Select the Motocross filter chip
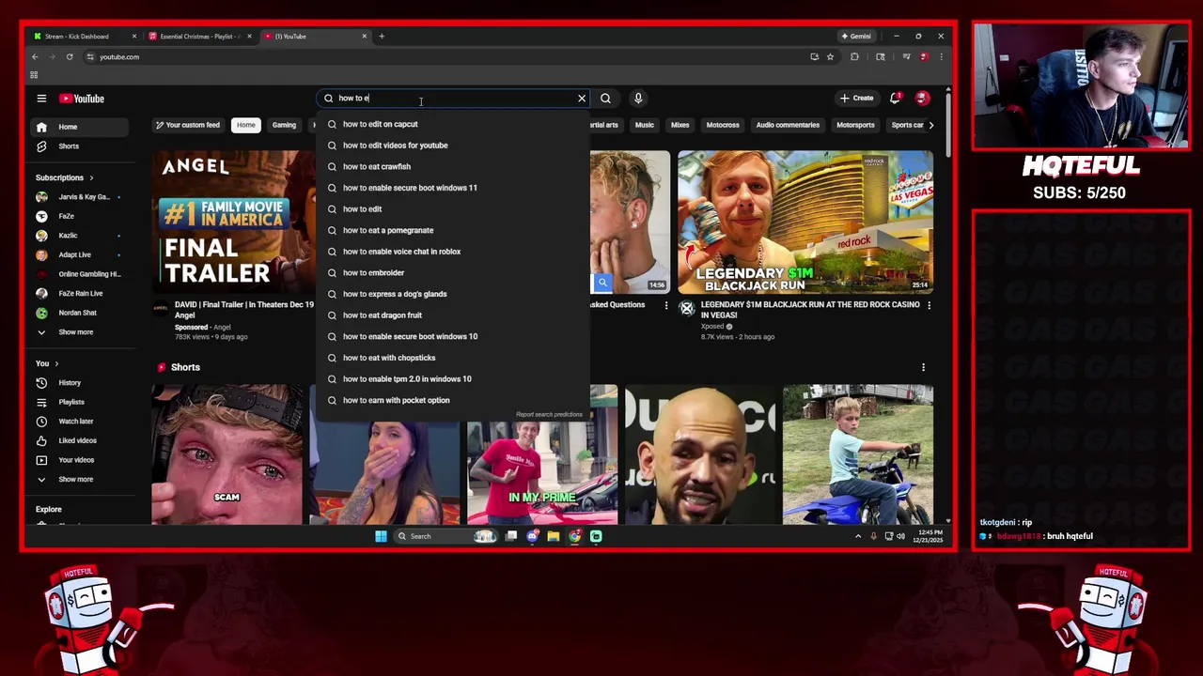 723,125
